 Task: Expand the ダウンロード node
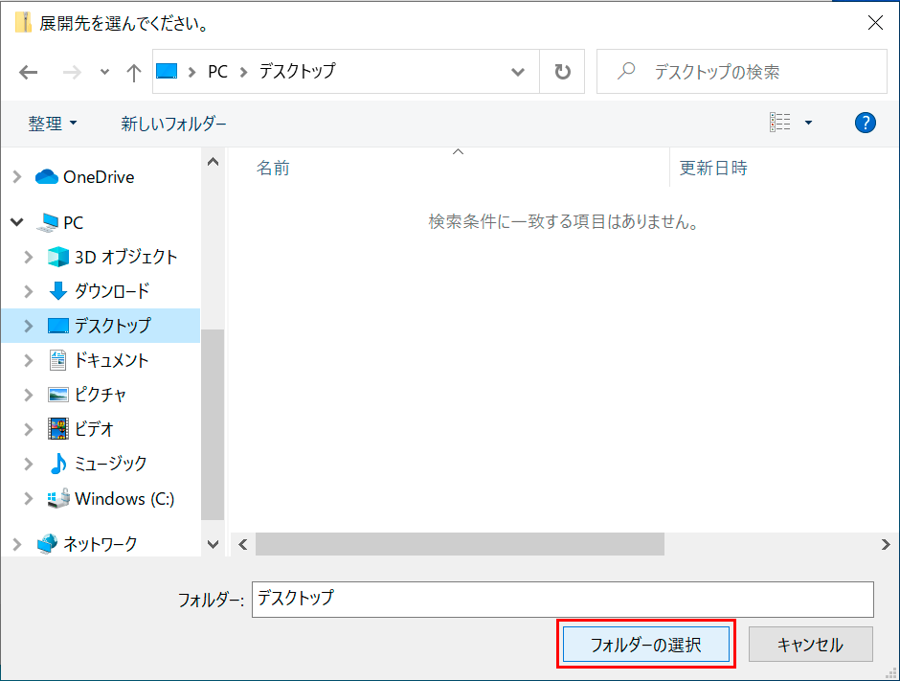pyautogui.click(x=29, y=291)
